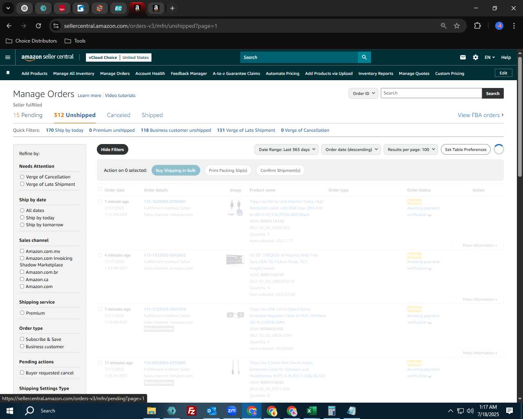The image size is (523, 419).
Task: Open FileZilla from the taskbar
Action: pyautogui.click(x=191, y=411)
